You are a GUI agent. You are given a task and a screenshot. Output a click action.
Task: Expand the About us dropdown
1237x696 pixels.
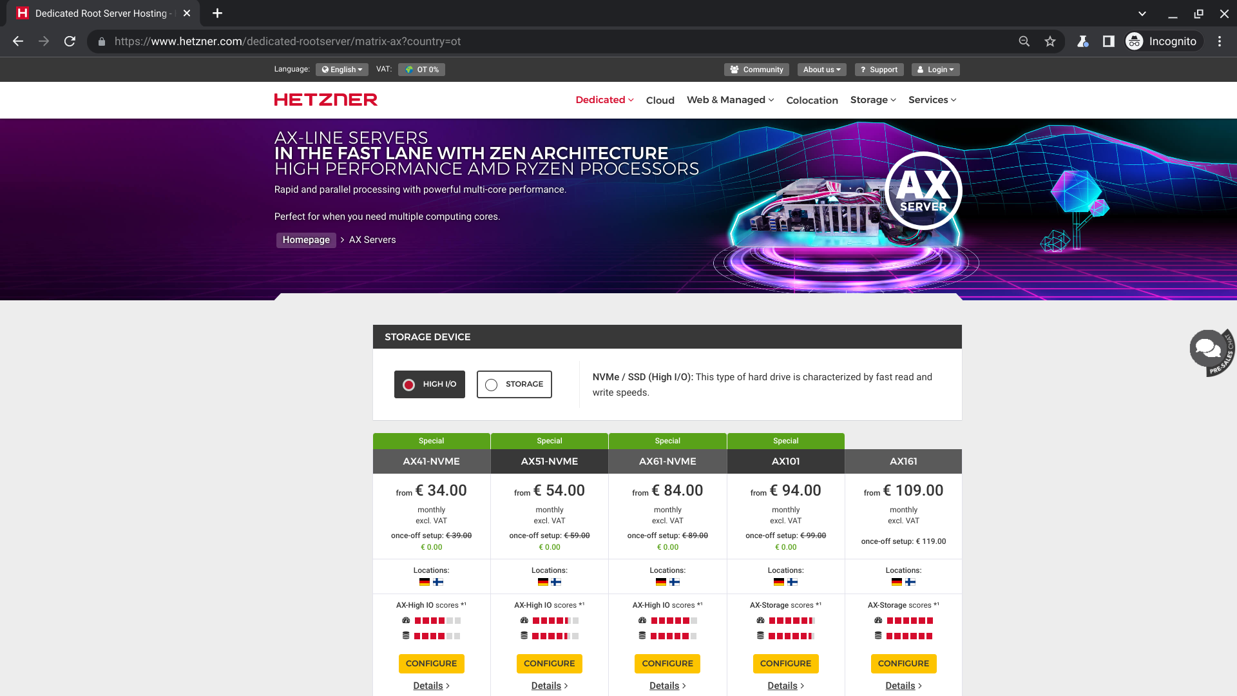click(822, 70)
